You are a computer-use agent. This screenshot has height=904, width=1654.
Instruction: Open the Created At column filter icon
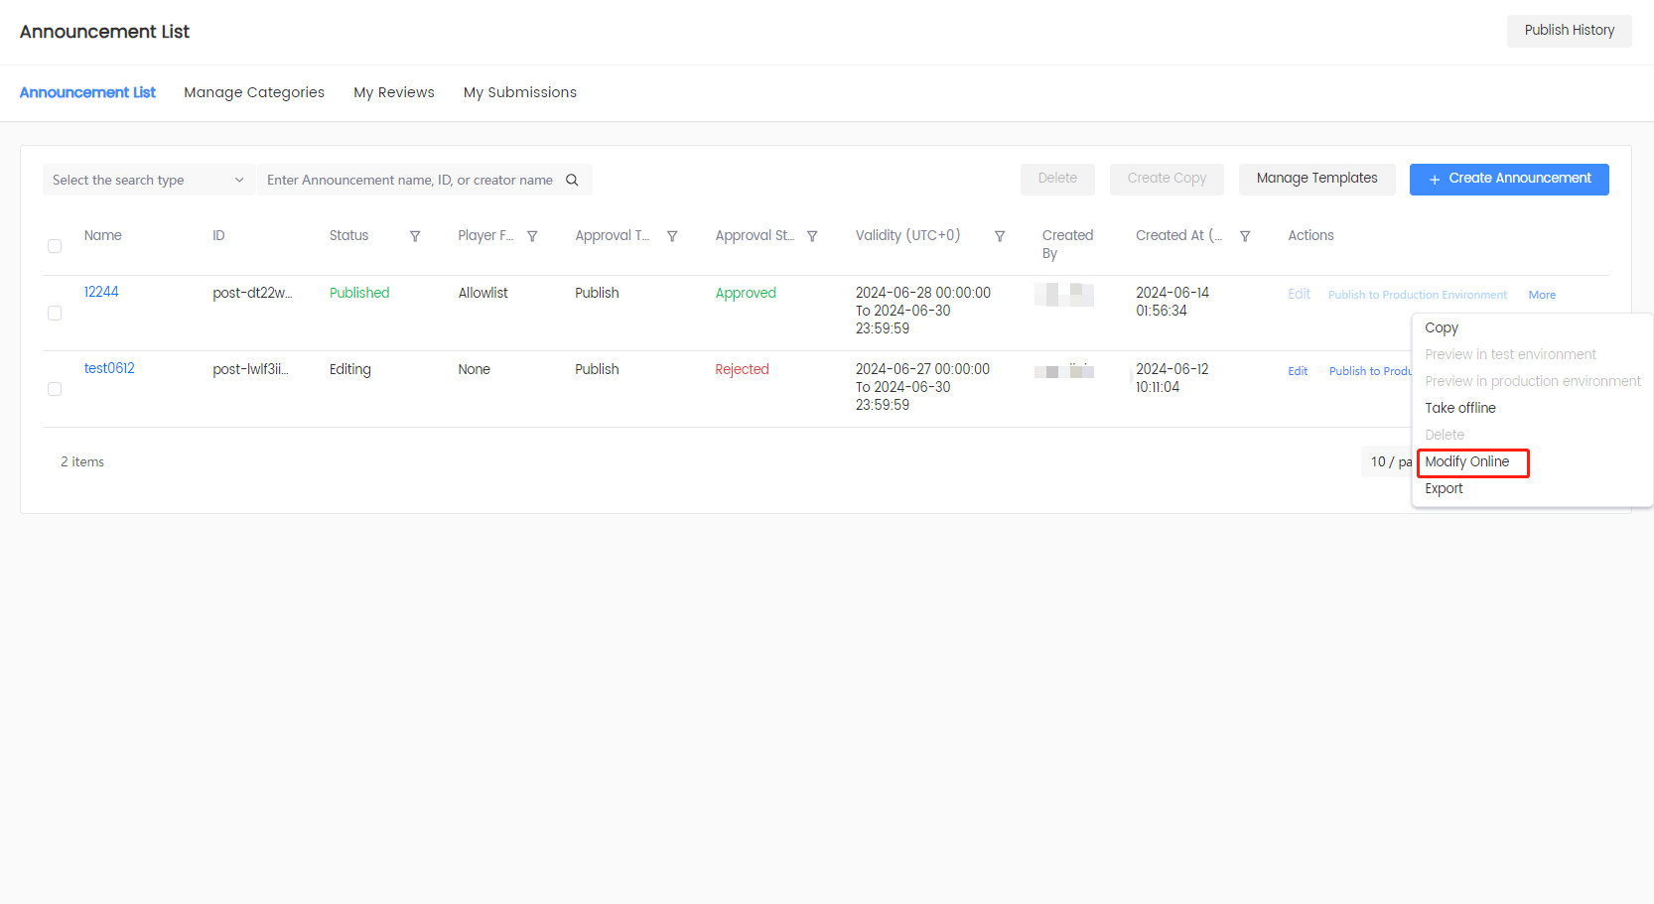coord(1245,236)
